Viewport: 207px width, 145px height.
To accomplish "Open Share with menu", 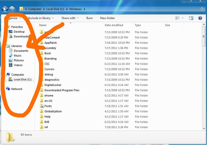I will [70, 18].
